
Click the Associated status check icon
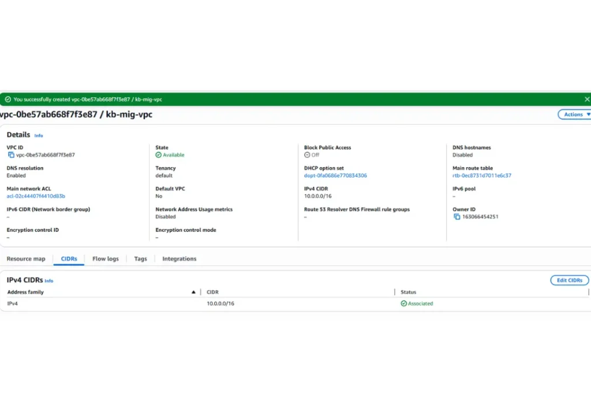pos(404,303)
